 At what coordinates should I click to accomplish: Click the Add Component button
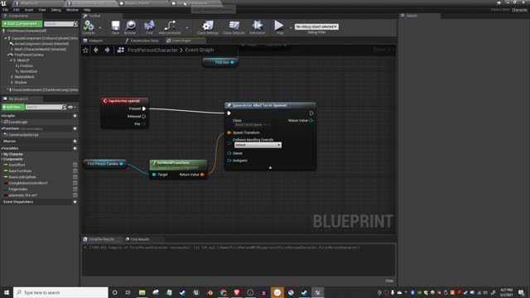coord(22,24)
